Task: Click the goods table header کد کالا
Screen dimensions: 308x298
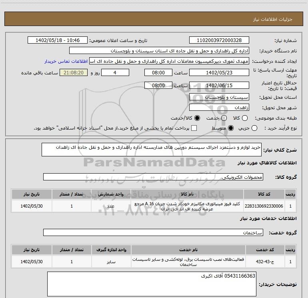Action: tap(264, 194)
